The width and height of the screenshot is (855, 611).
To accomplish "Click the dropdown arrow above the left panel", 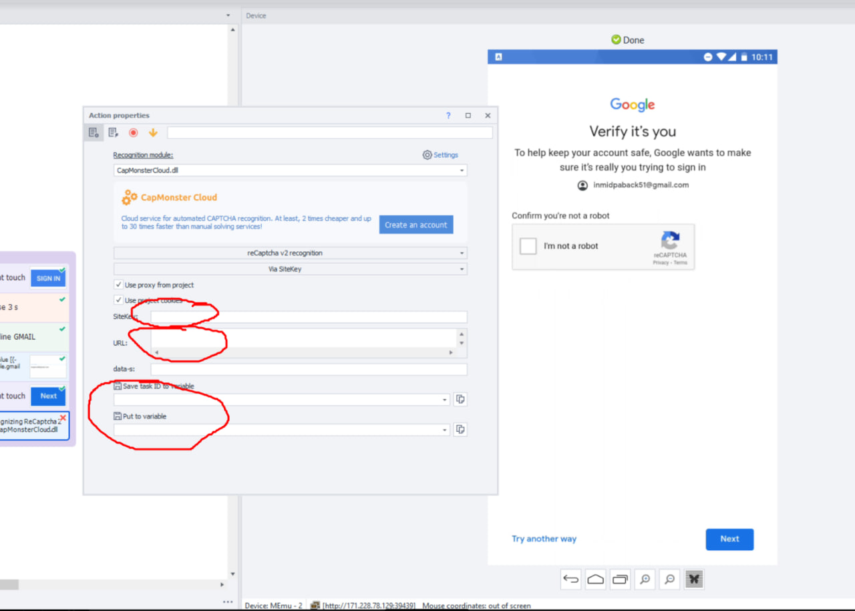I will pyautogui.click(x=228, y=15).
